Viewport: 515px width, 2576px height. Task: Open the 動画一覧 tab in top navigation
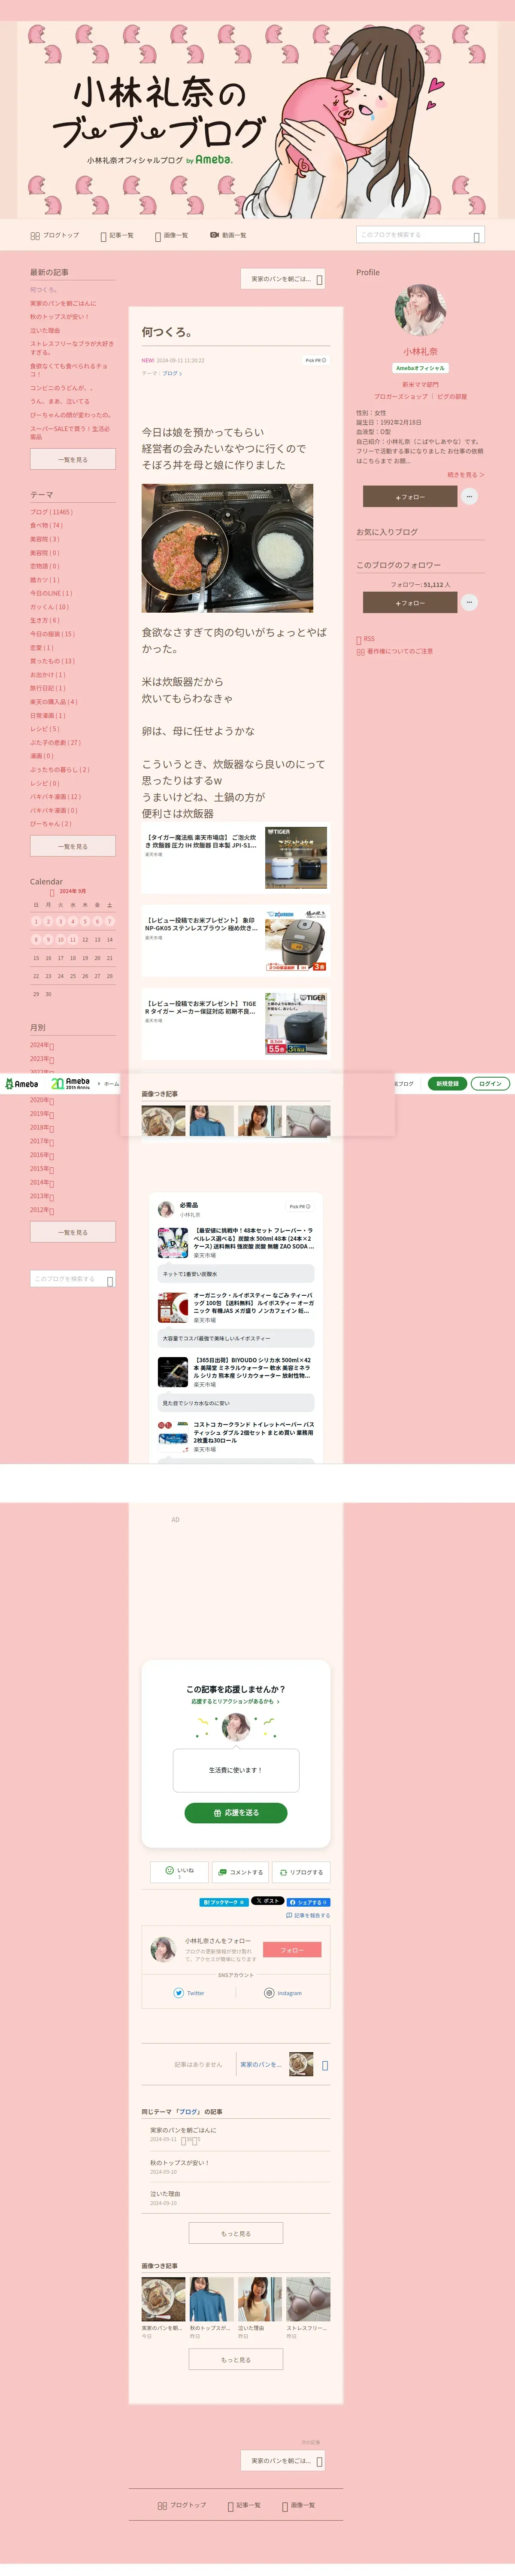pyautogui.click(x=228, y=235)
